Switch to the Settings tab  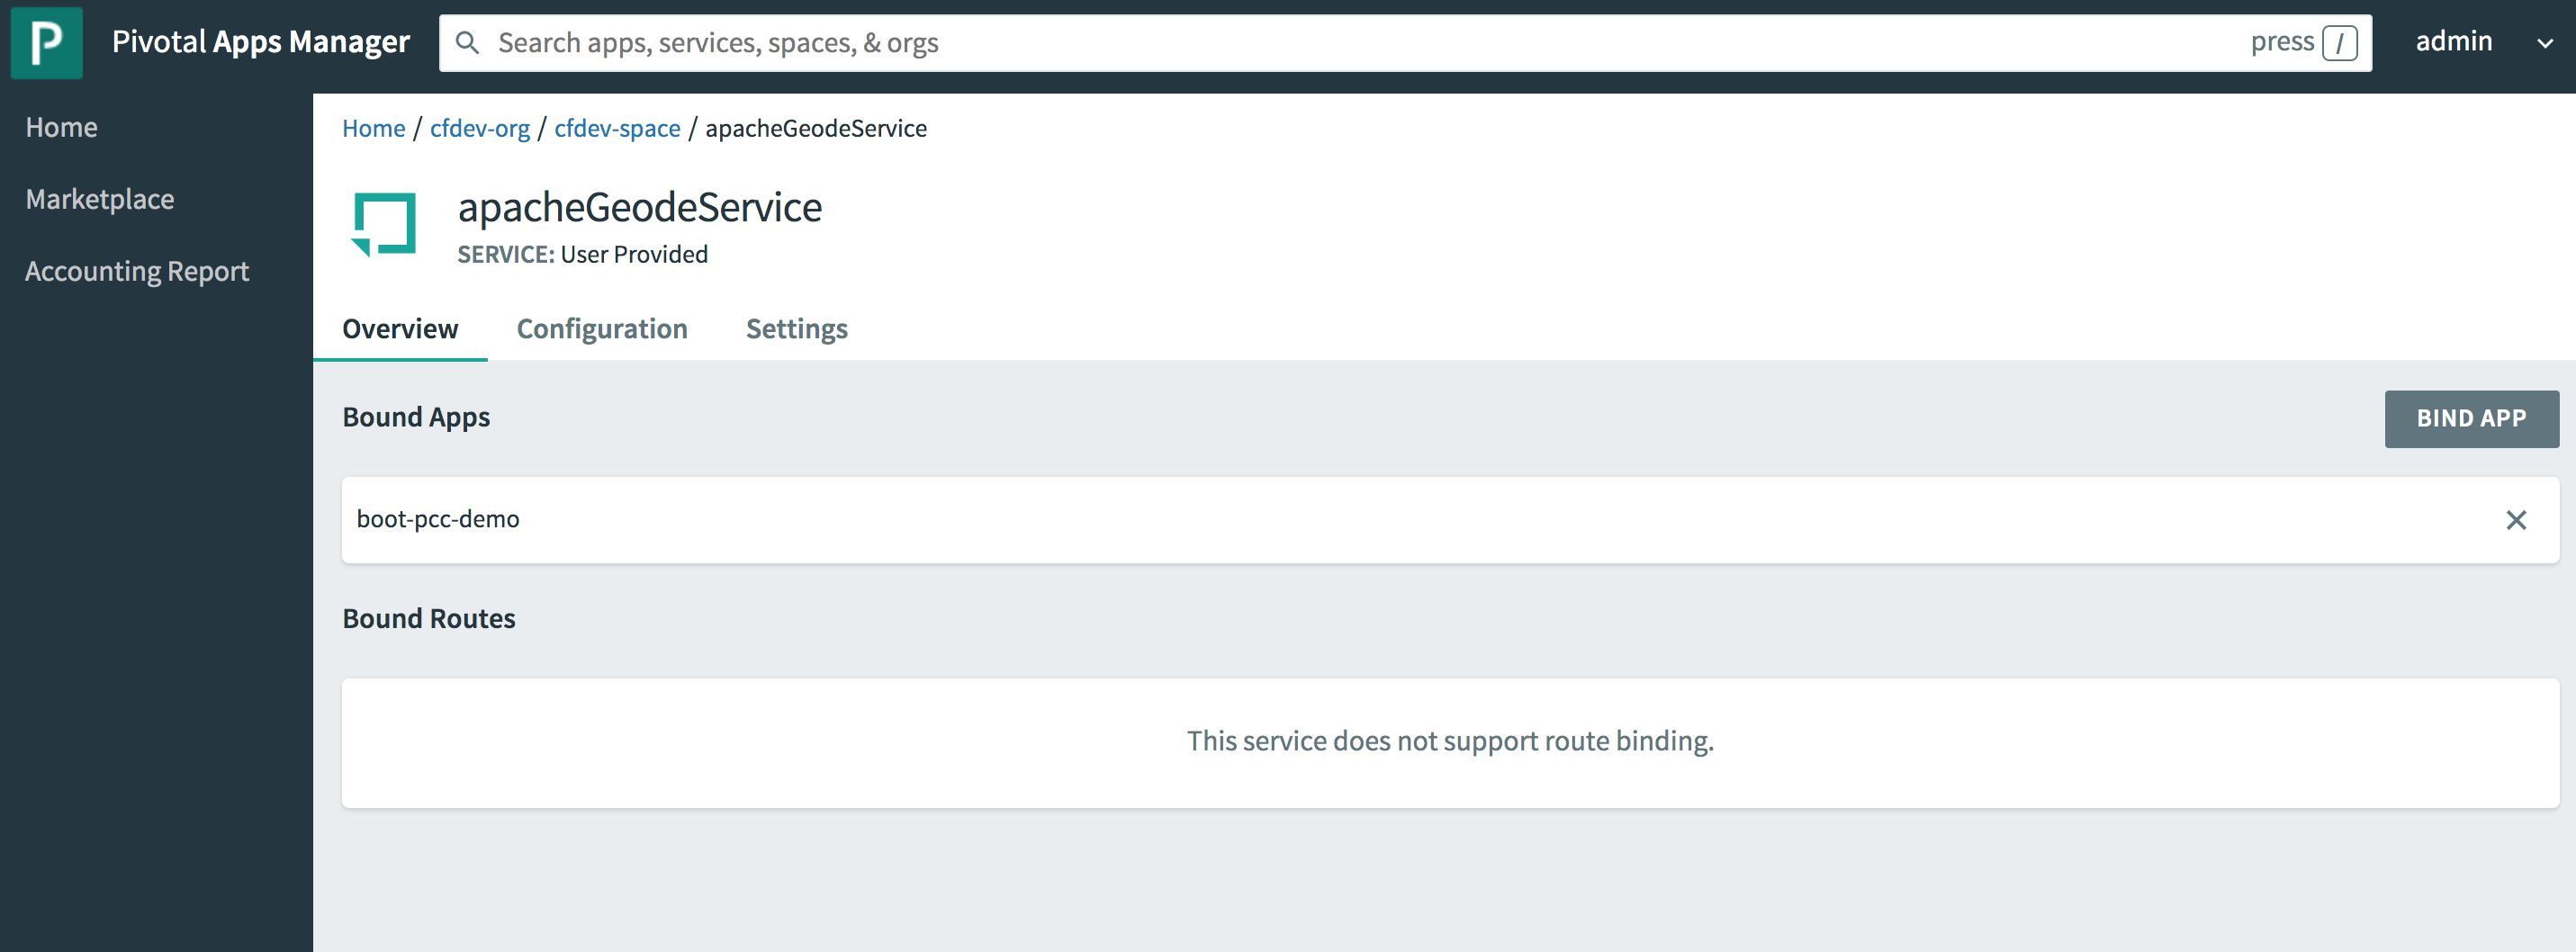click(x=797, y=329)
